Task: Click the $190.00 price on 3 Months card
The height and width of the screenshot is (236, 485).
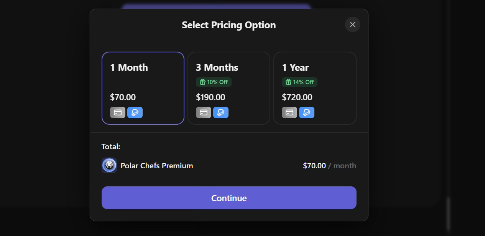Action: point(210,97)
